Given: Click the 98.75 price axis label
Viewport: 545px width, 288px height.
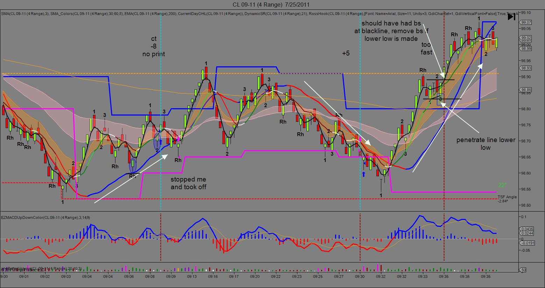Looking at the screenshot, I should [x=526, y=125].
